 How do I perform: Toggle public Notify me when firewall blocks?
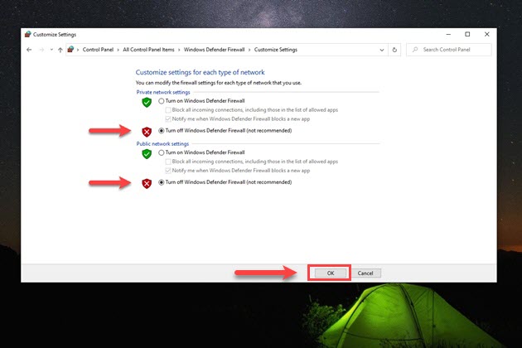(x=168, y=171)
